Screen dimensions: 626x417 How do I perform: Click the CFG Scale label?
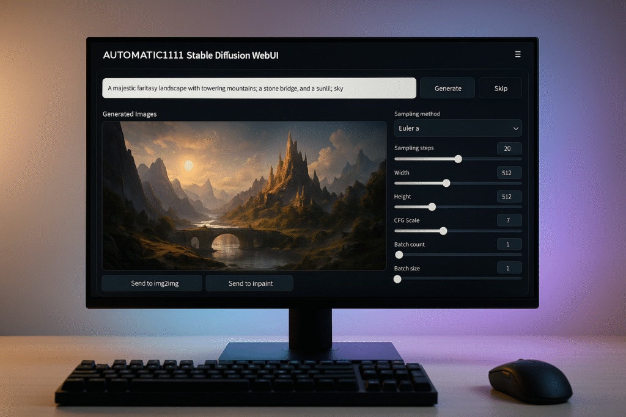[x=407, y=220]
